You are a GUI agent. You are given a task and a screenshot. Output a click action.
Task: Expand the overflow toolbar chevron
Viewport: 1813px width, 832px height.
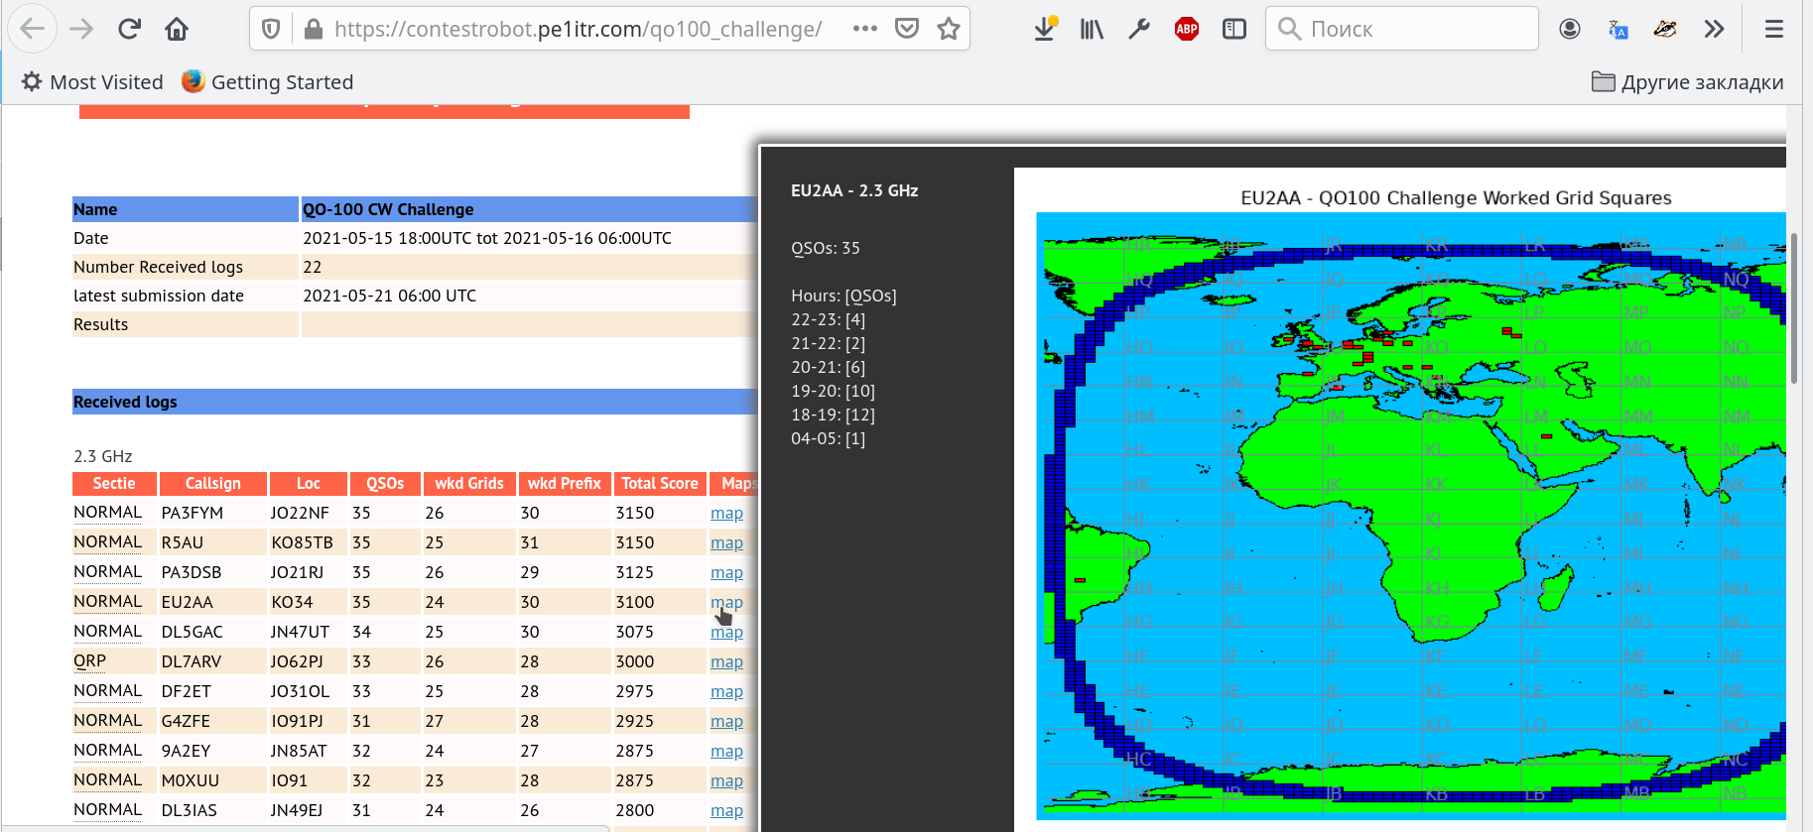click(x=1714, y=29)
